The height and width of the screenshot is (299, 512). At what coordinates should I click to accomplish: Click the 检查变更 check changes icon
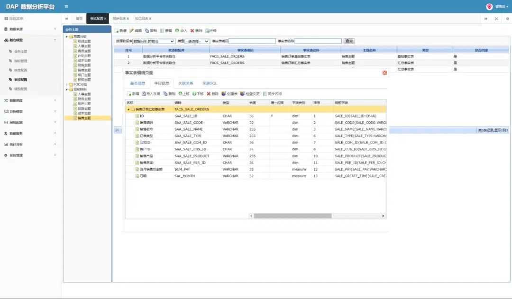(x=243, y=94)
